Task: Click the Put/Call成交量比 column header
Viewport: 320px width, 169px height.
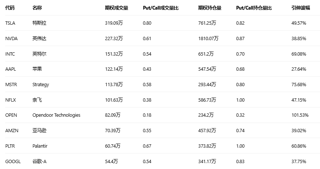Action: pos(160,8)
